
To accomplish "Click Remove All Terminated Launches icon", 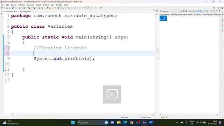I will 187,11.
